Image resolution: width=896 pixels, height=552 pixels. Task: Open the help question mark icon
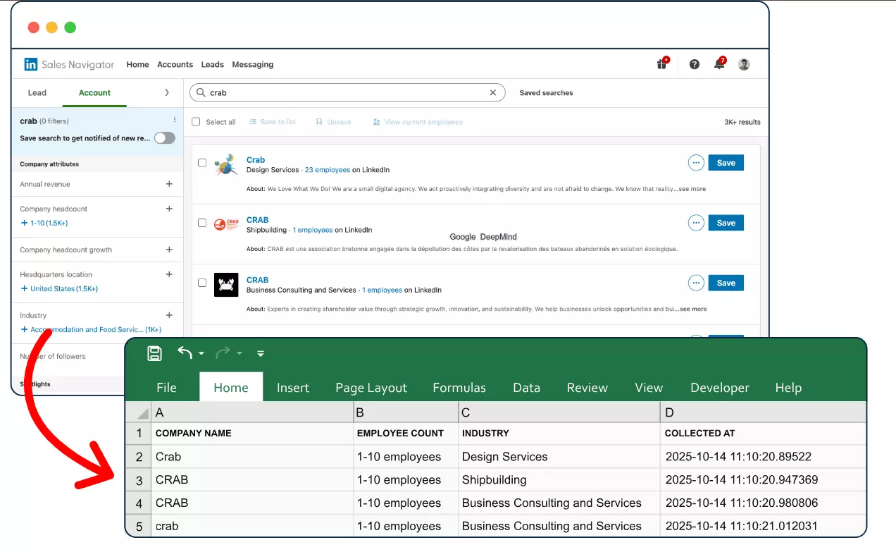pyautogui.click(x=694, y=64)
